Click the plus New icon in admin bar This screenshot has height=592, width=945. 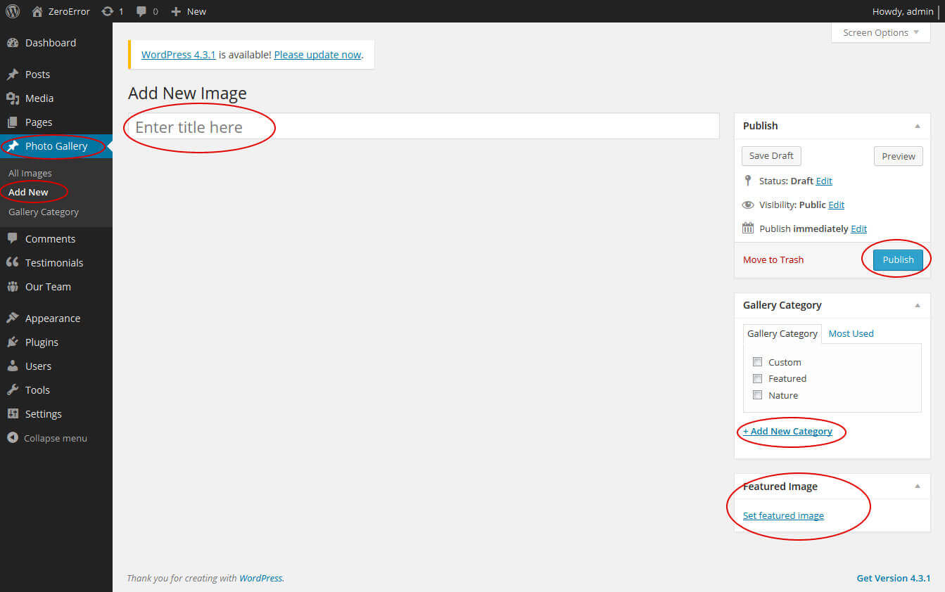click(x=176, y=11)
